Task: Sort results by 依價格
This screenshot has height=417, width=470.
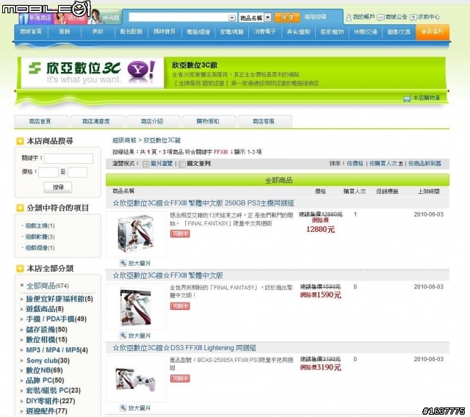Action: [x=355, y=164]
